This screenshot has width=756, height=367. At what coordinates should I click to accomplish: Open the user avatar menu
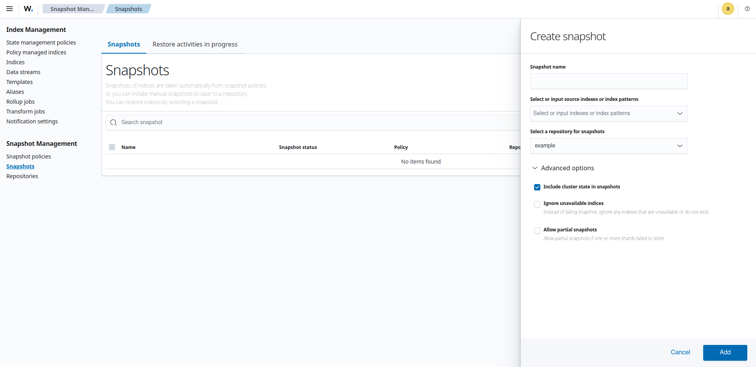(x=728, y=9)
